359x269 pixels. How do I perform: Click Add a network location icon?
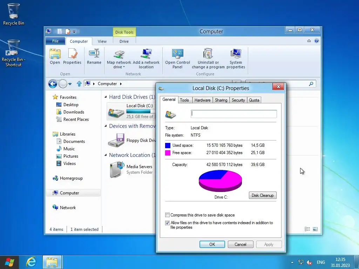(x=146, y=58)
